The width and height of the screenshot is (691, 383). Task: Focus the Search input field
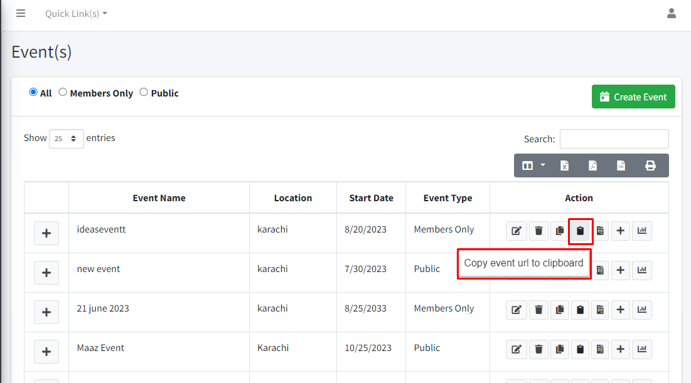coord(614,139)
